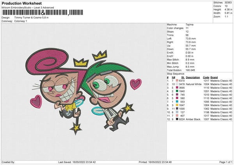Image resolution: width=234 pixels, height=165 pixels.
Task: Click the barcode under the Wilcom subtitle
Action: pyautogui.click(x=43, y=12)
